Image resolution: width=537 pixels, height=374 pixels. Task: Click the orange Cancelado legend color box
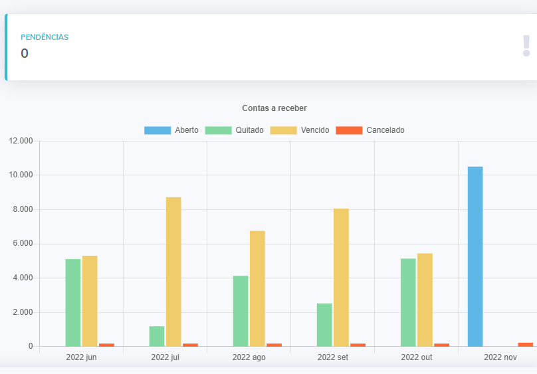[349, 130]
